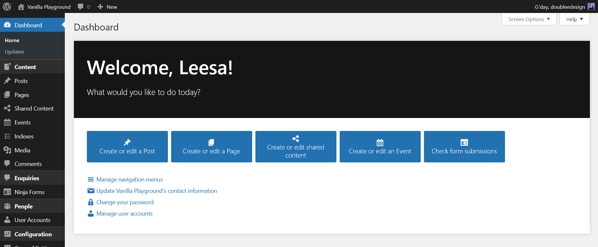This screenshot has width=598, height=247.
Task: Select Updates under Dashboard menu
Action: pyautogui.click(x=15, y=52)
